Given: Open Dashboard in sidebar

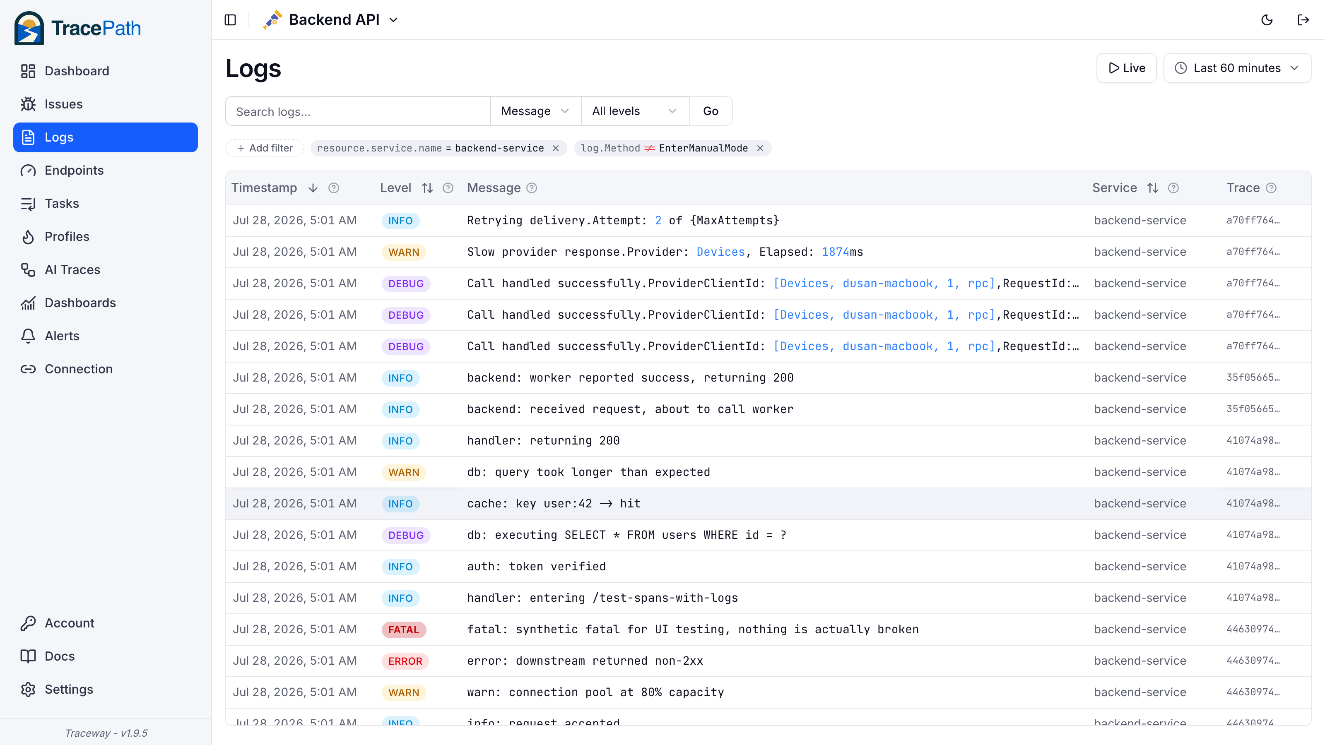Looking at the screenshot, I should (106, 71).
